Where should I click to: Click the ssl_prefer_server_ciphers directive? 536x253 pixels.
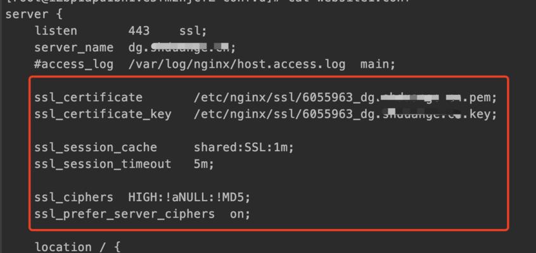tap(124, 214)
